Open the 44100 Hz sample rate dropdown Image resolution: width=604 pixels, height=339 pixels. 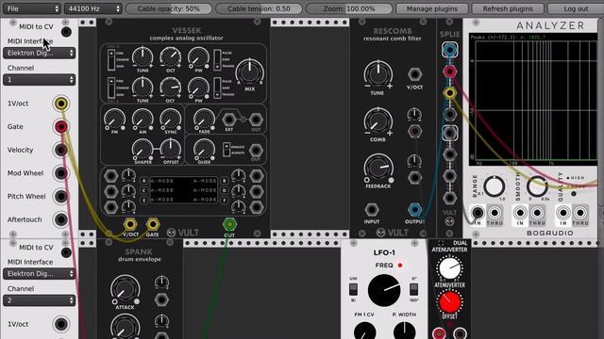point(92,8)
